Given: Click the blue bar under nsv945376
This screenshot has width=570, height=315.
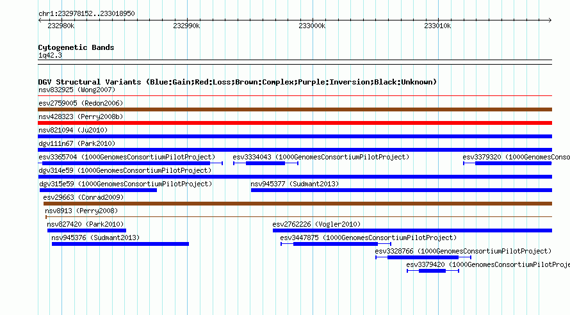Looking at the screenshot, I should pos(120,244).
